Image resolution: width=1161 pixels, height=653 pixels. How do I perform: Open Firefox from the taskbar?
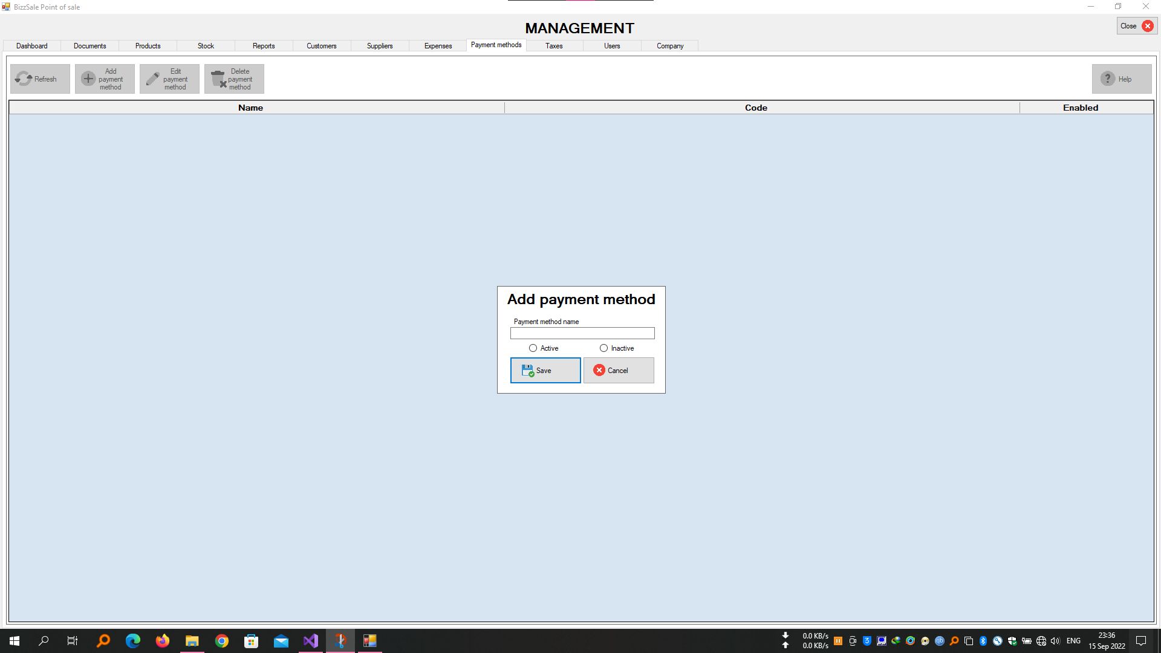pos(163,641)
